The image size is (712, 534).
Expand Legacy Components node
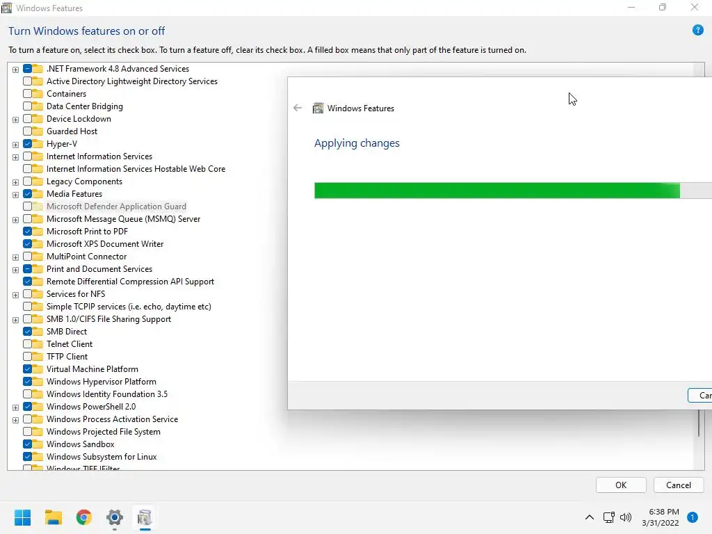click(x=15, y=182)
